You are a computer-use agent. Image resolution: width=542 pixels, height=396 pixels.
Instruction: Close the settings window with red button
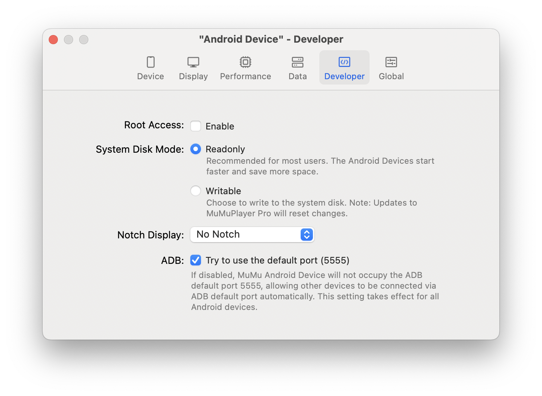[x=53, y=40]
